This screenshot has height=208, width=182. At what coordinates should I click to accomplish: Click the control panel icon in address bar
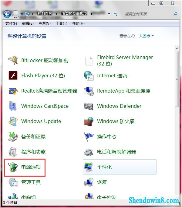coord(27,14)
